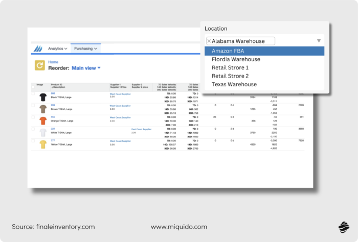
Task: Remove Alabama Warehouse with the x icon
Action: point(209,41)
